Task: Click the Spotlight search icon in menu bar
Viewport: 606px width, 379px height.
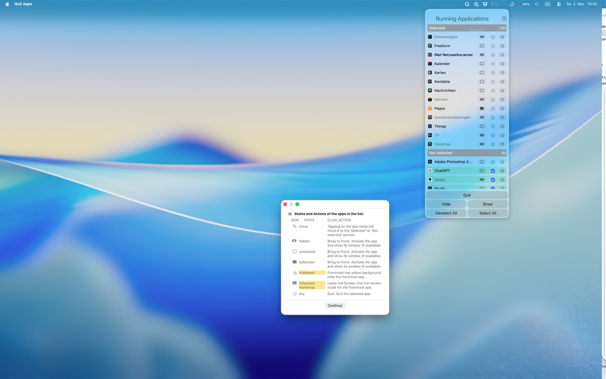Action: click(466, 3)
